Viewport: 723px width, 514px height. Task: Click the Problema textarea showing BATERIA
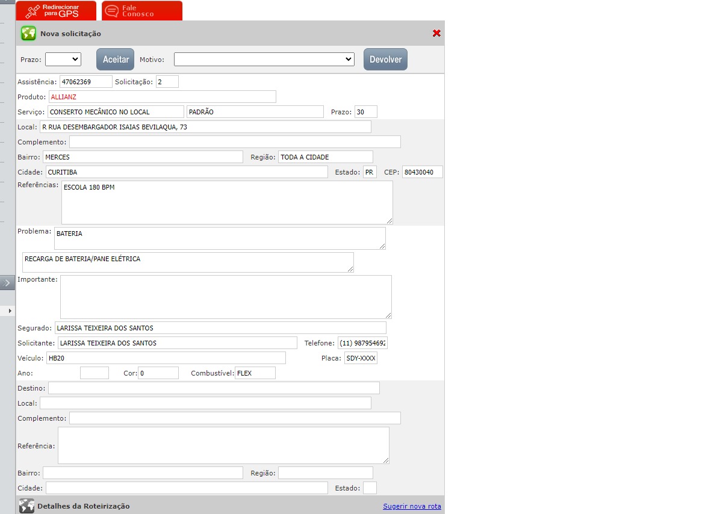click(220, 238)
